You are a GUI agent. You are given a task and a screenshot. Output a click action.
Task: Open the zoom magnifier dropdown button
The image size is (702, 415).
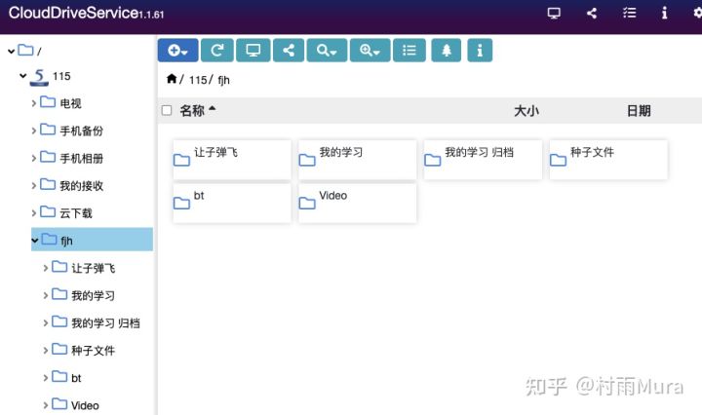click(370, 50)
